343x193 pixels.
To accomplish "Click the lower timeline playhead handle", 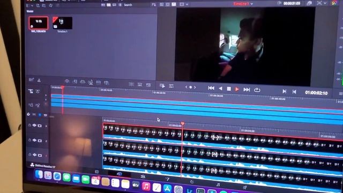I will coord(183,124).
